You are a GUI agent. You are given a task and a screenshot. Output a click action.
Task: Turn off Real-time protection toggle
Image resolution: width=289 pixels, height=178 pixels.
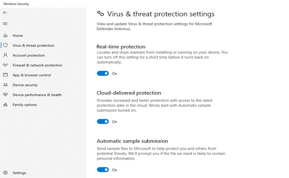103,74
